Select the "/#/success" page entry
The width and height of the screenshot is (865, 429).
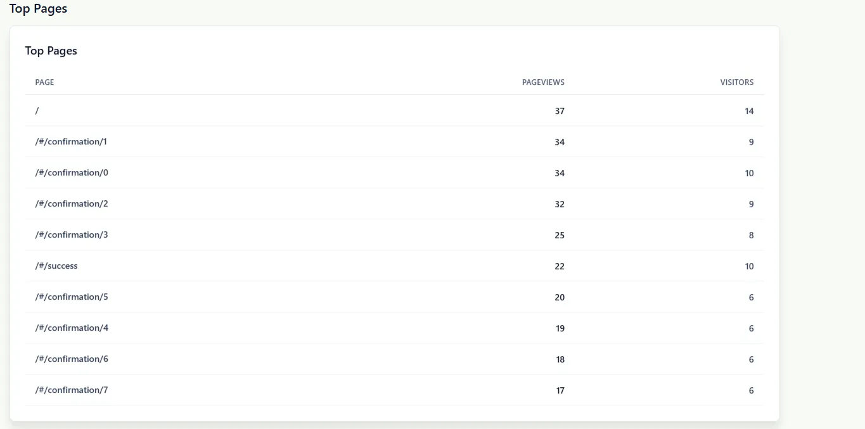(x=56, y=266)
